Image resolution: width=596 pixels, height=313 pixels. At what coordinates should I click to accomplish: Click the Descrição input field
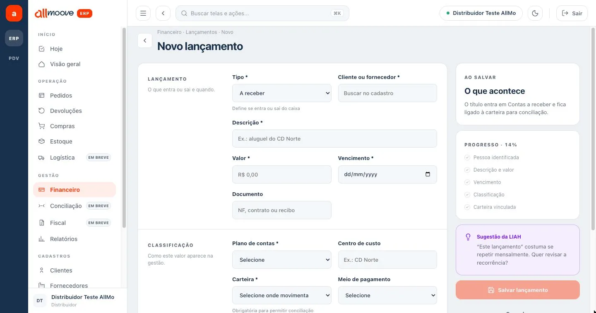(x=334, y=139)
